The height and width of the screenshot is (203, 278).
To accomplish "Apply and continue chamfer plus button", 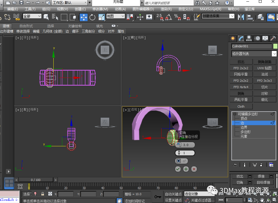I will click(186, 169).
